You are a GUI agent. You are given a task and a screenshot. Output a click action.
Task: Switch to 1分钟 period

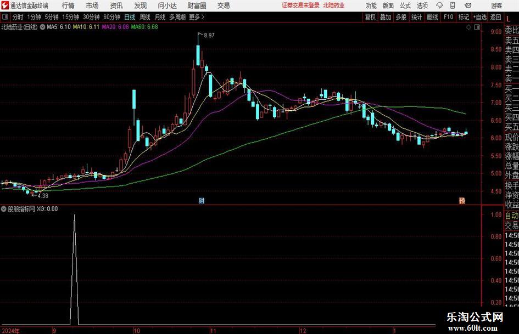point(34,17)
